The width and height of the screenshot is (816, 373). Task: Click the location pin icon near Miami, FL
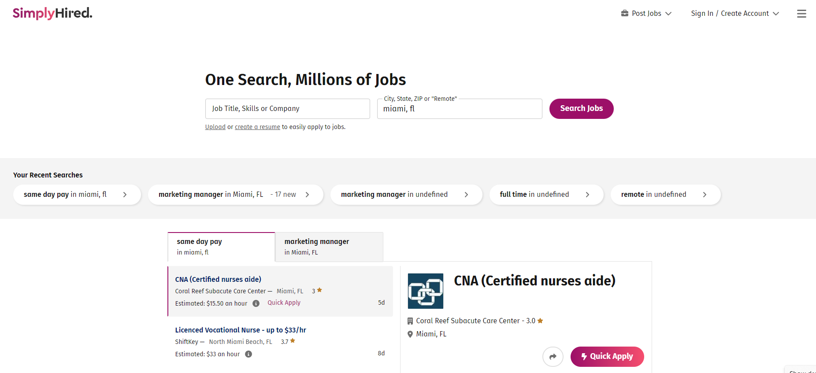(410, 334)
